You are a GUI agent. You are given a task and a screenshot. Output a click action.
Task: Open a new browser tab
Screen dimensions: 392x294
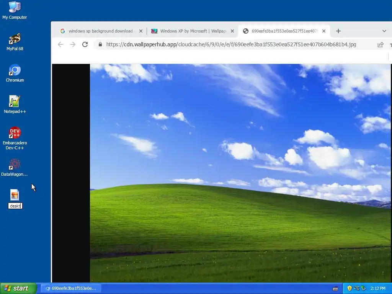coord(338,31)
